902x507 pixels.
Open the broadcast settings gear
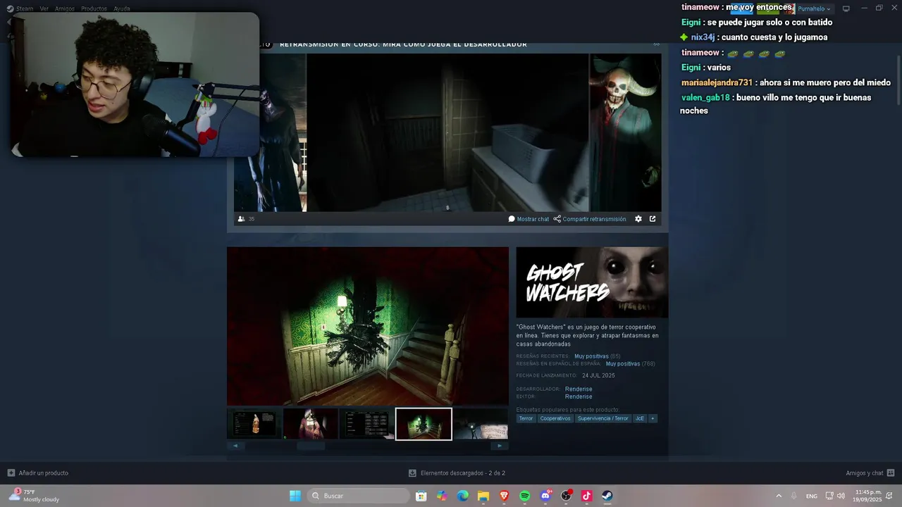click(x=638, y=219)
